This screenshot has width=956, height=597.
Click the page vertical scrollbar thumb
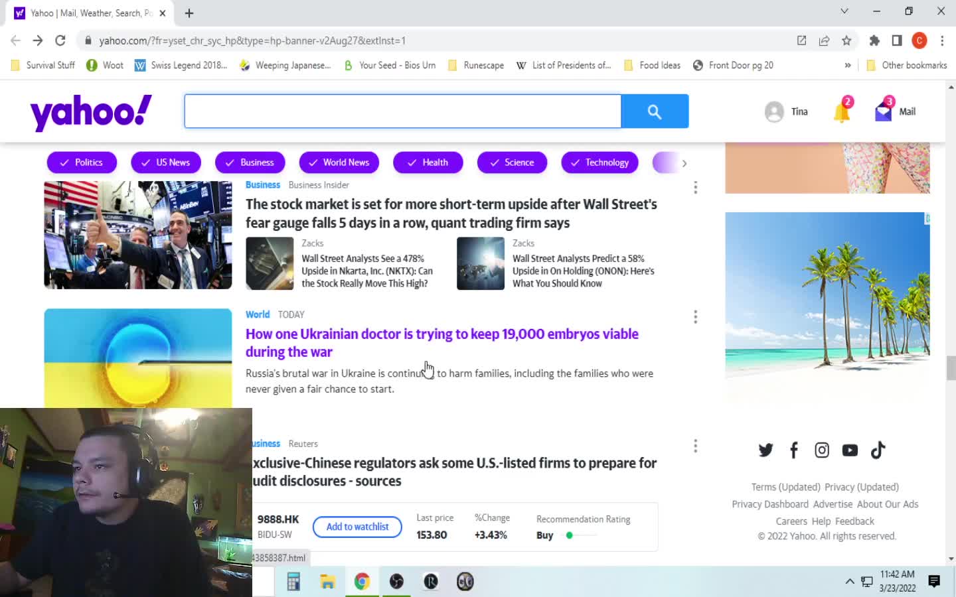[x=951, y=368]
